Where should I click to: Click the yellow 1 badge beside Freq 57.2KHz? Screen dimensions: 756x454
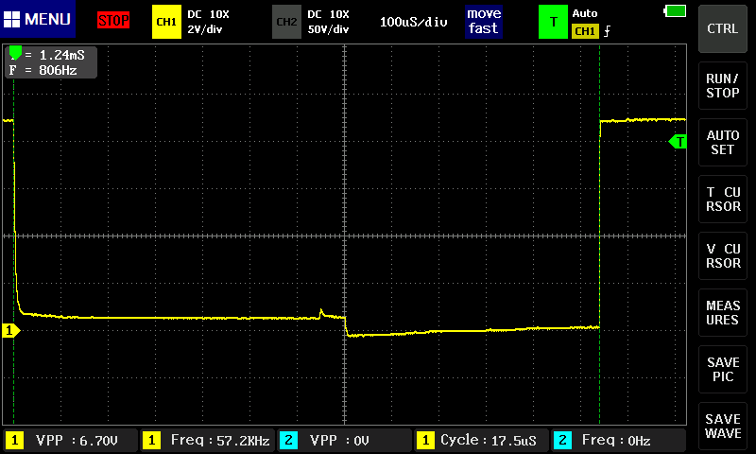(x=151, y=440)
